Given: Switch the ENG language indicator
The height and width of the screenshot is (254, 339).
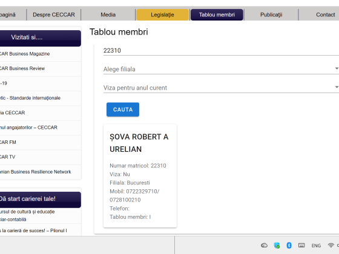Looking at the screenshot, I should click(x=316, y=246).
